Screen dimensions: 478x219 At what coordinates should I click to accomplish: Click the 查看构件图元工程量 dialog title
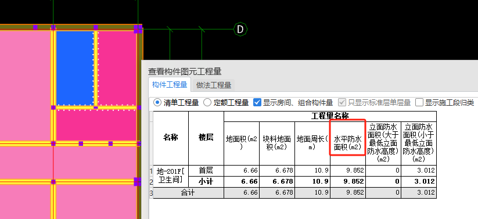pyautogui.click(x=185, y=71)
